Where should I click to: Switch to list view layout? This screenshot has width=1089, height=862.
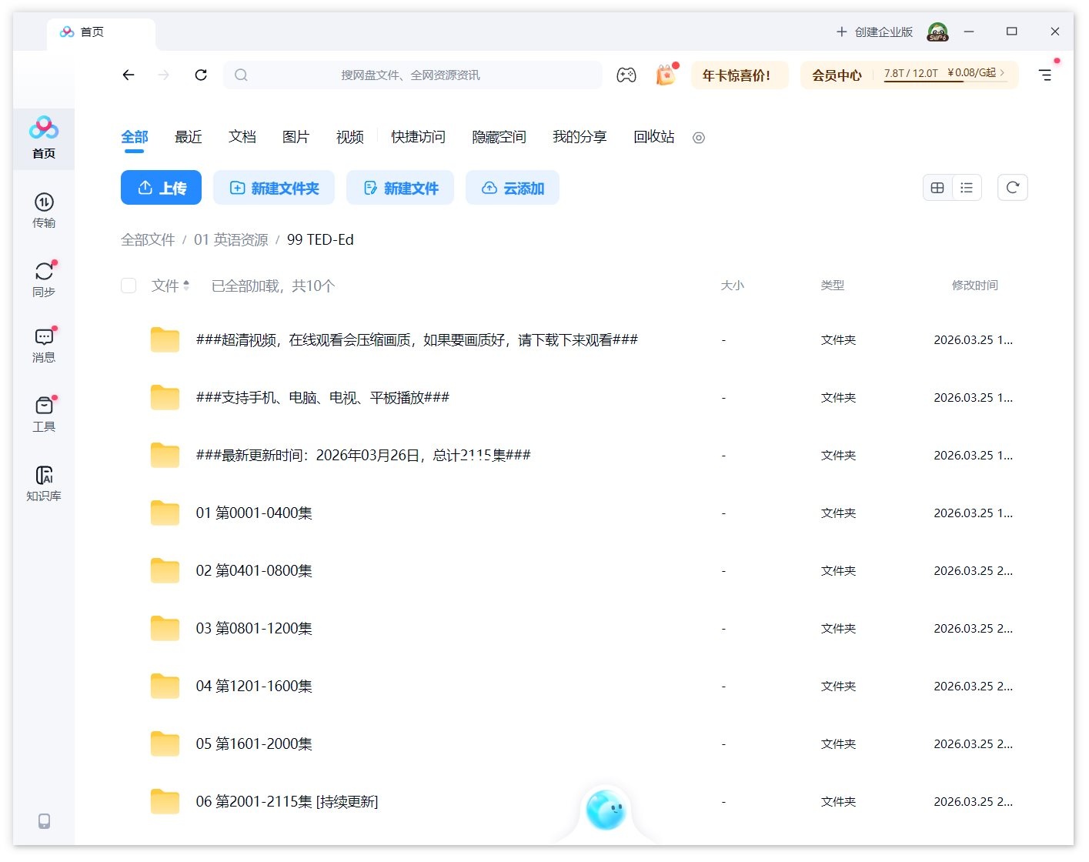pyautogui.click(x=967, y=188)
